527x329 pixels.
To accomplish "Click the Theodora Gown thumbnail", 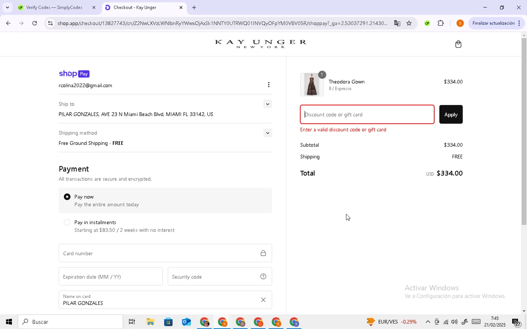I will pyautogui.click(x=312, y=85).
